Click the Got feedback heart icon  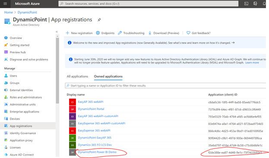(x=188, y=33)
